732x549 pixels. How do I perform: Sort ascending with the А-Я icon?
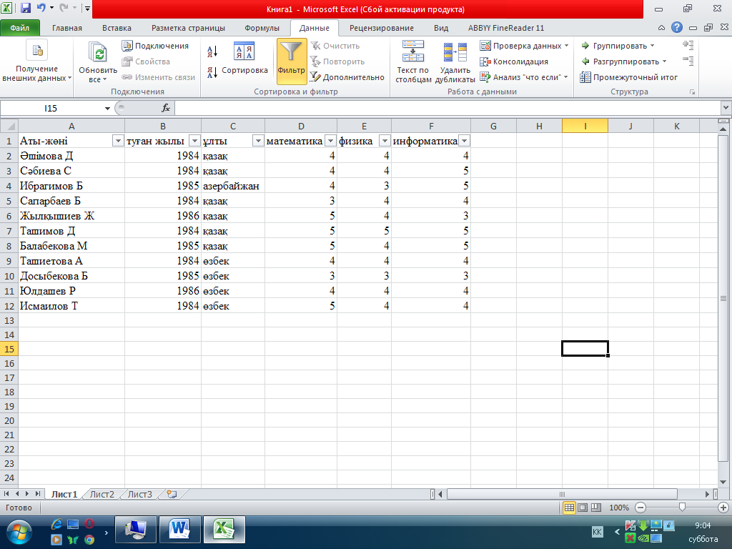[x=212, y=51]
